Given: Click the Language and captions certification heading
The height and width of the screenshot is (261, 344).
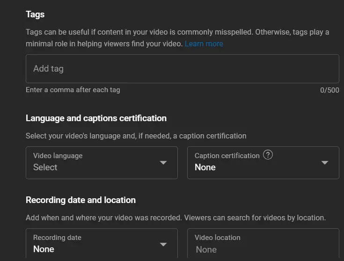Looking at the screenshot, I should pyautogui.click(x=96, y=118).
